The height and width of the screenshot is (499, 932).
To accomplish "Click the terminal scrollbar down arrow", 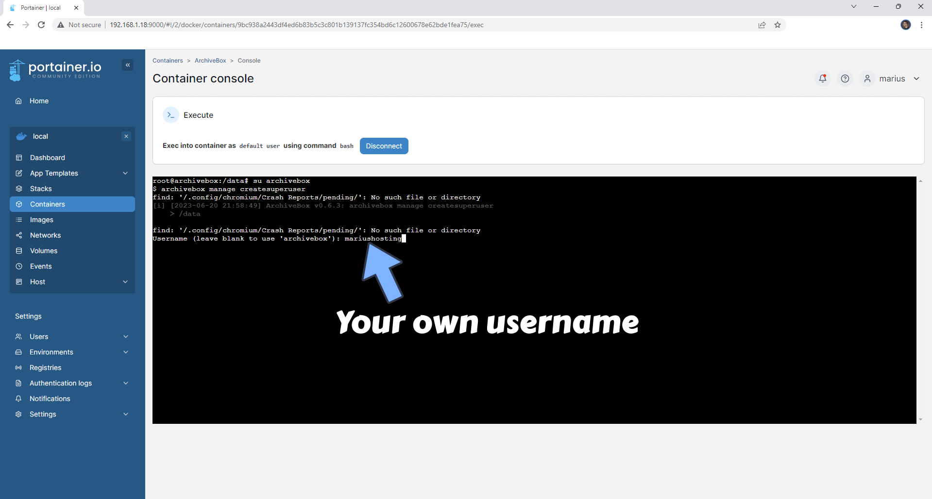I will pyautogui.click(x=920, y=420).
